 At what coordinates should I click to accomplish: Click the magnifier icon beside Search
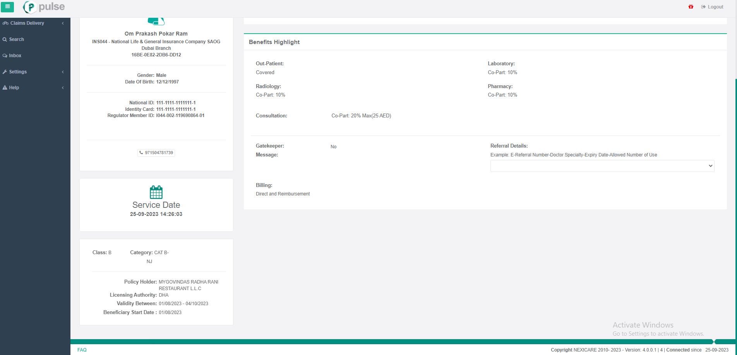coord(5,39)
